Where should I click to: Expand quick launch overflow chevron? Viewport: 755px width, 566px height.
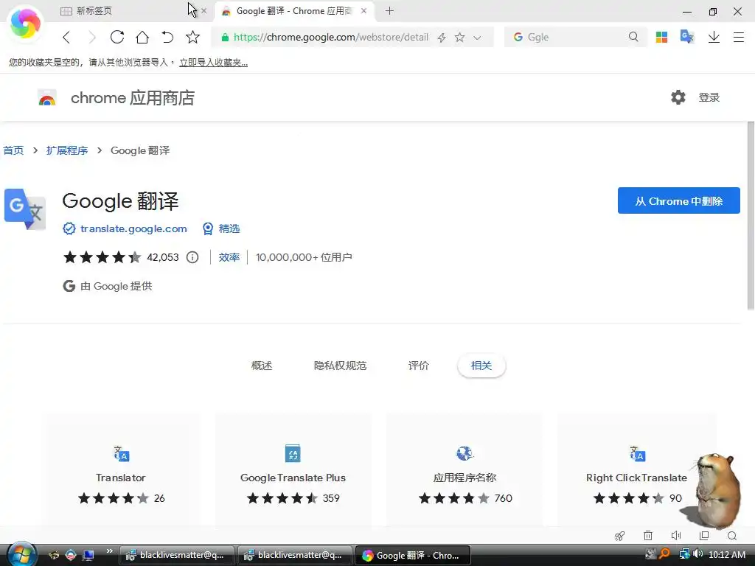tap(110, 551)
